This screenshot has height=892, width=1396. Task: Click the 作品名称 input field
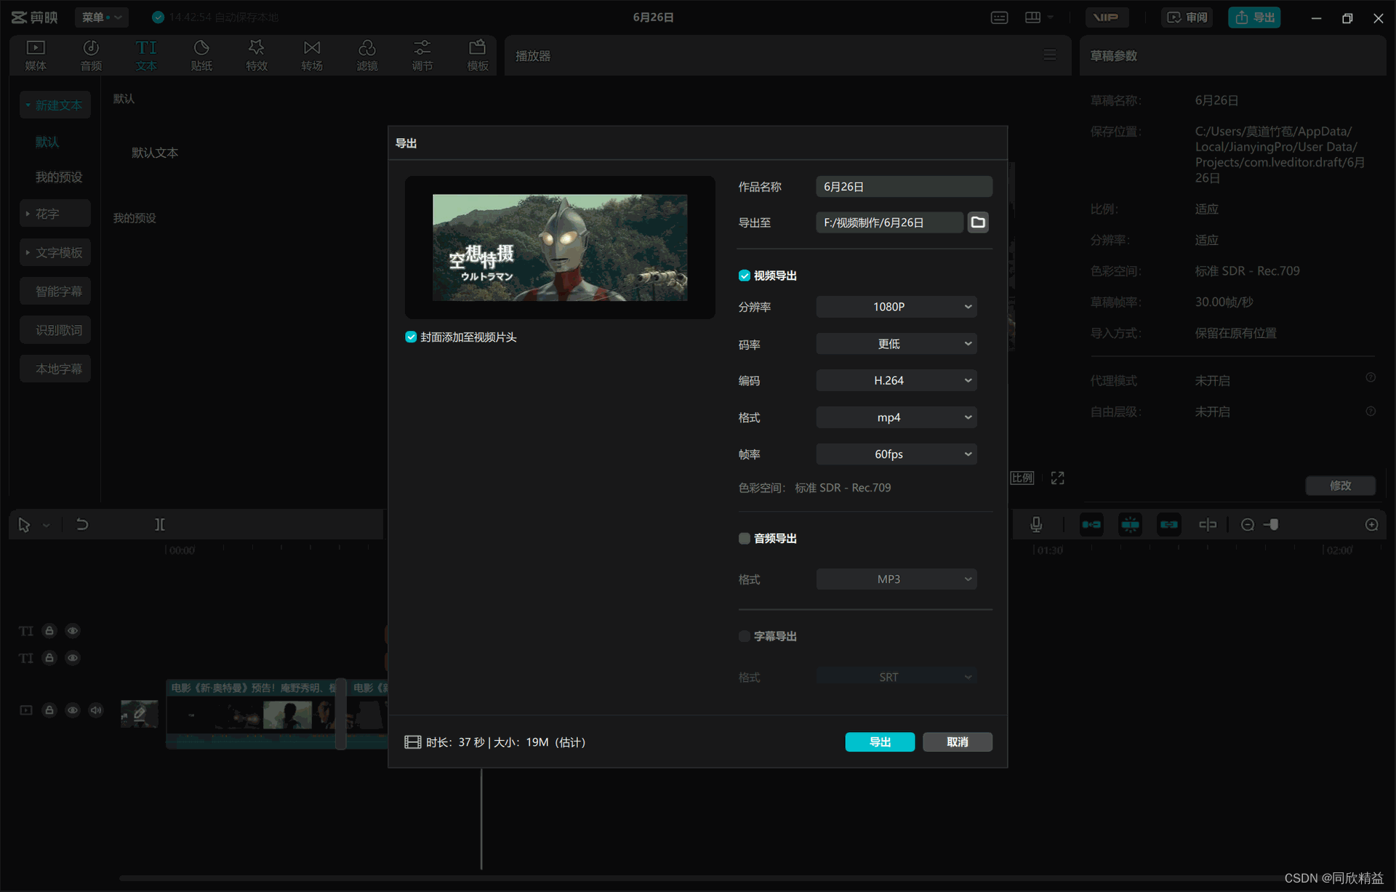coord(904,187)
